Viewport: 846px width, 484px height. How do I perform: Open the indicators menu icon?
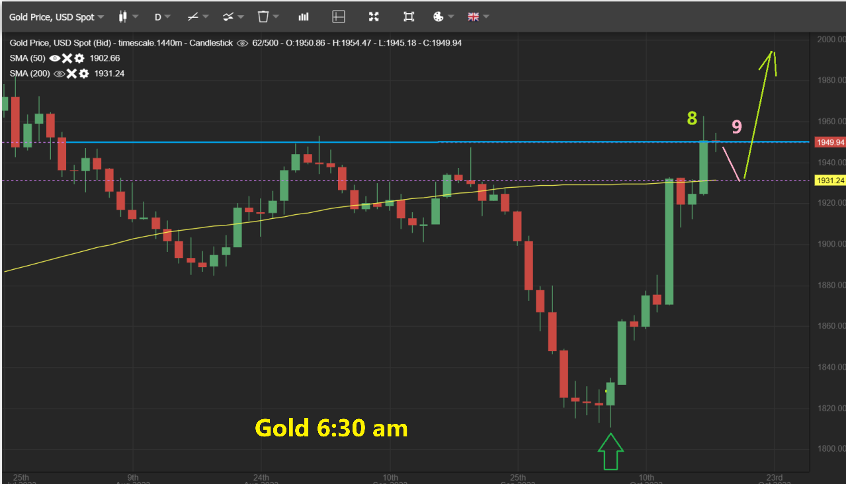point(233,17)
